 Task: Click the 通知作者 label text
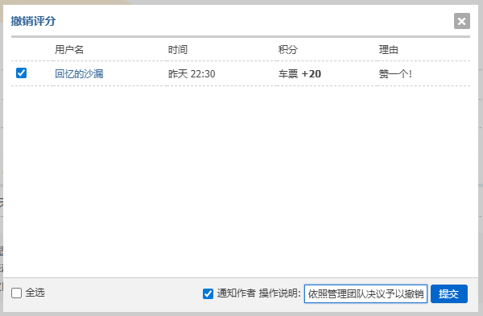tap(236, 293)
